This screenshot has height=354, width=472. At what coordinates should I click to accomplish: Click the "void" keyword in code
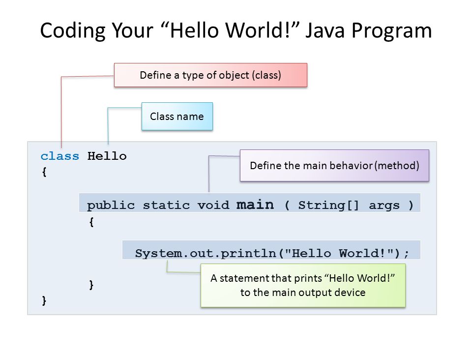pos(213,206)
